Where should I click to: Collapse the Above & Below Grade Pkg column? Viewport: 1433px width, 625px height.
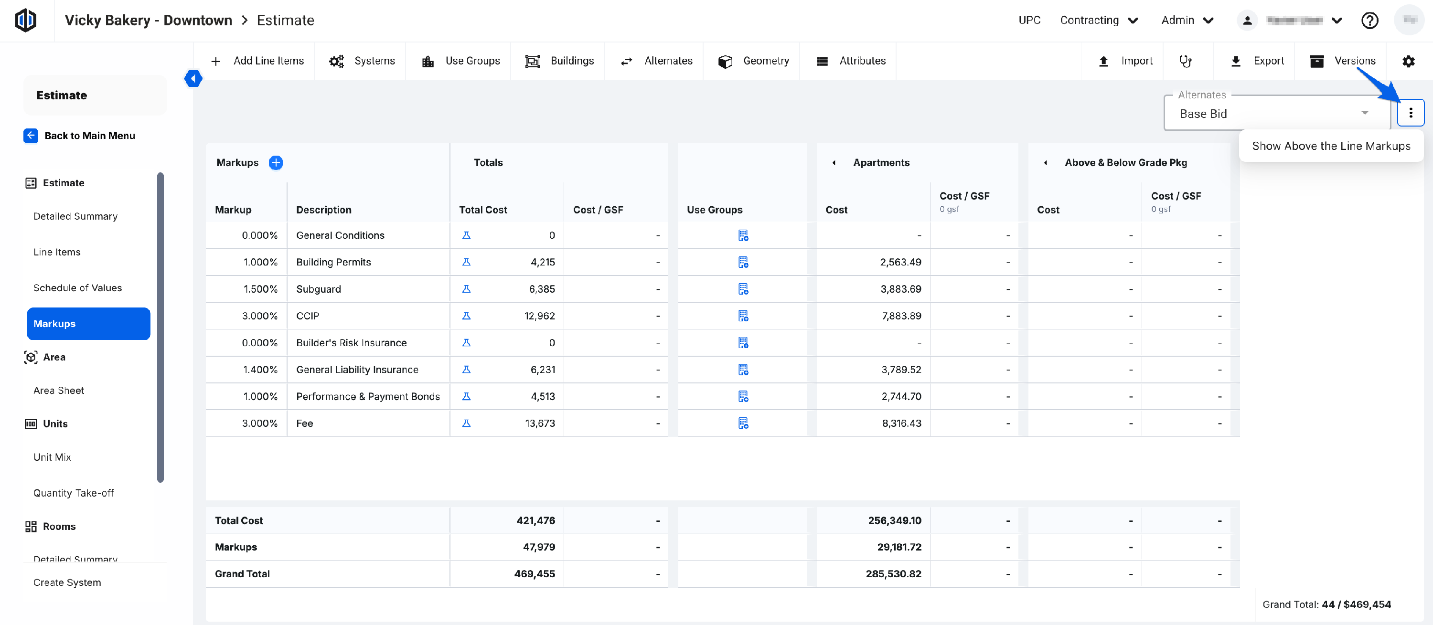coord(1045,162)
